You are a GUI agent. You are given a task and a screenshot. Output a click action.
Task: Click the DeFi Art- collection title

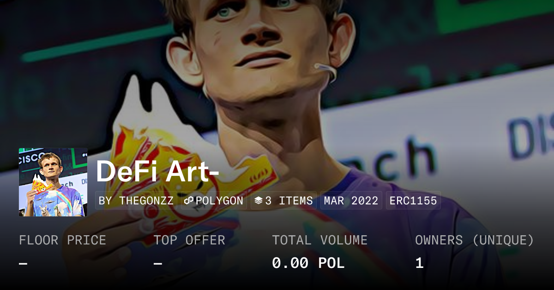tap(157, 171)
